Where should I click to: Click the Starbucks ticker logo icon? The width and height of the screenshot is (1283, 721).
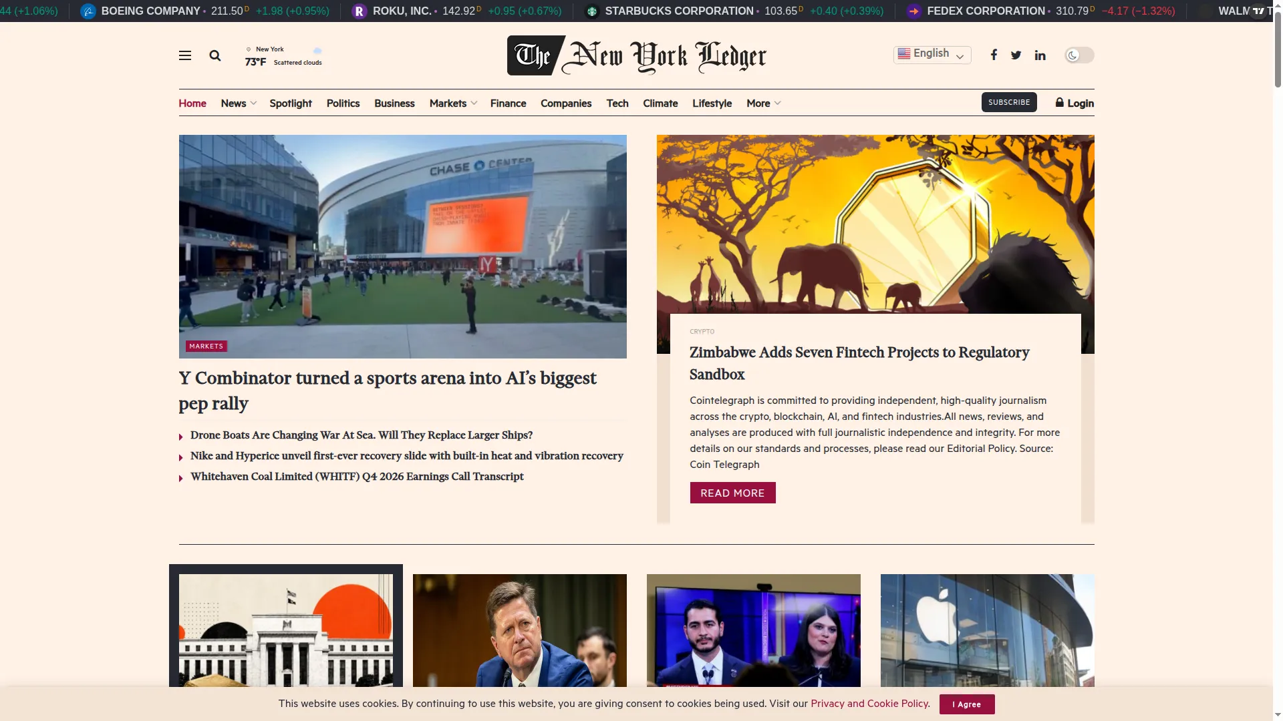click(592, 11)
